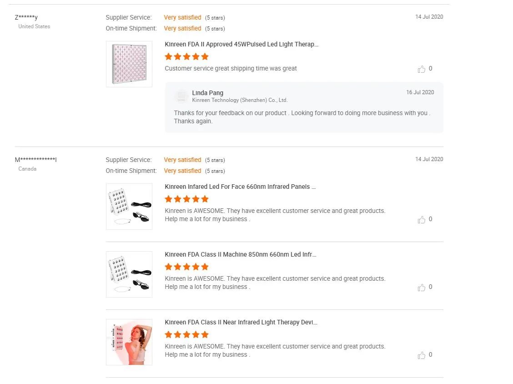513x384 pixels.
Task: Open 'Kinreen Infared Led For Face 660nm' product link
Action: tap(240, 187)
